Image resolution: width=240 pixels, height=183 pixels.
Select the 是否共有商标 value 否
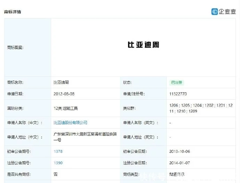[56, 174]
